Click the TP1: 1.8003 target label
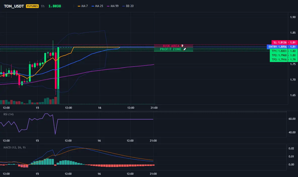Screen dimensions: 298x177 point(279,51)
